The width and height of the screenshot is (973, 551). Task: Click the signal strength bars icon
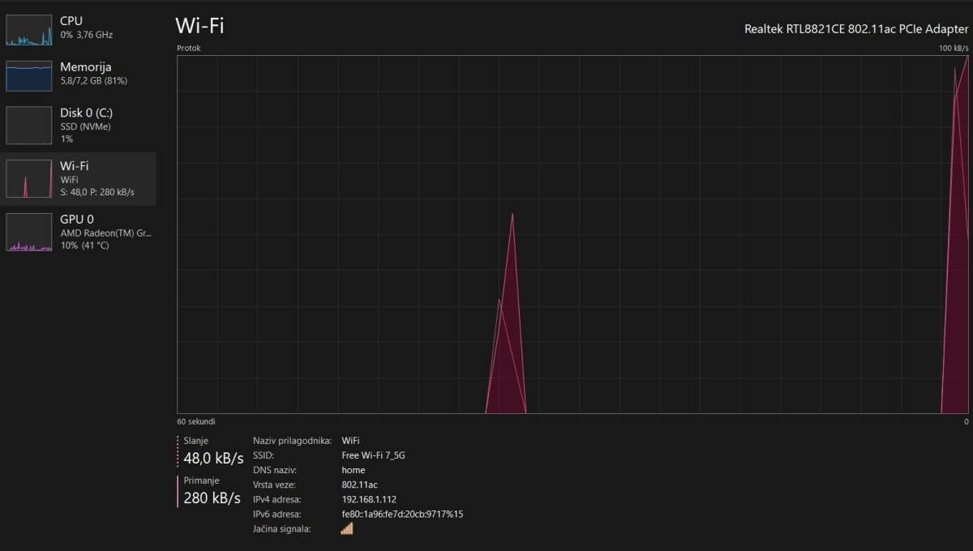tap(347, 528)
